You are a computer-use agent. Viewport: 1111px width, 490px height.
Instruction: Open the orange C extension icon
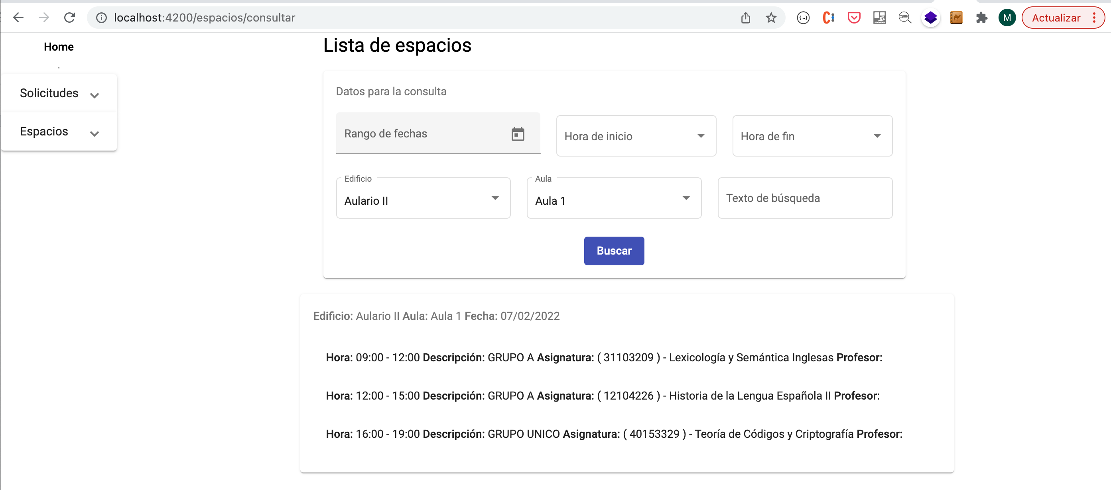[x=829, y=18]
